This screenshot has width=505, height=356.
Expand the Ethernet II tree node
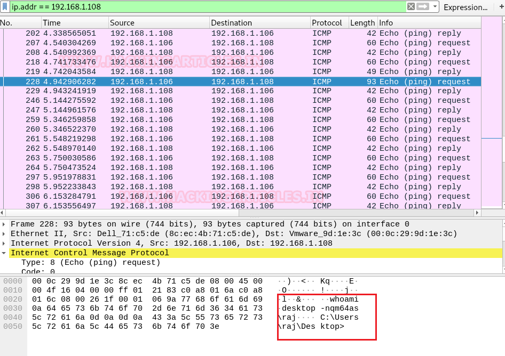coord(4,234)
